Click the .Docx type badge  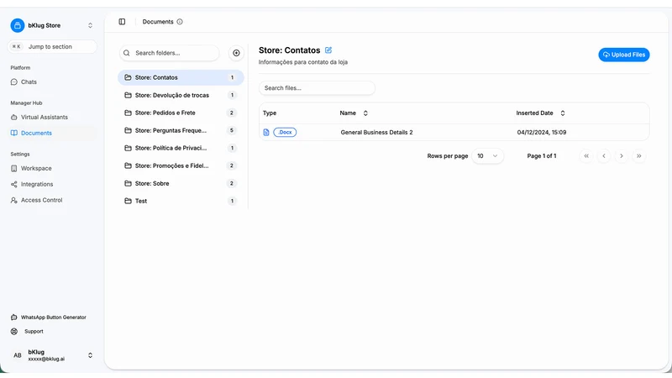[285, 133]
